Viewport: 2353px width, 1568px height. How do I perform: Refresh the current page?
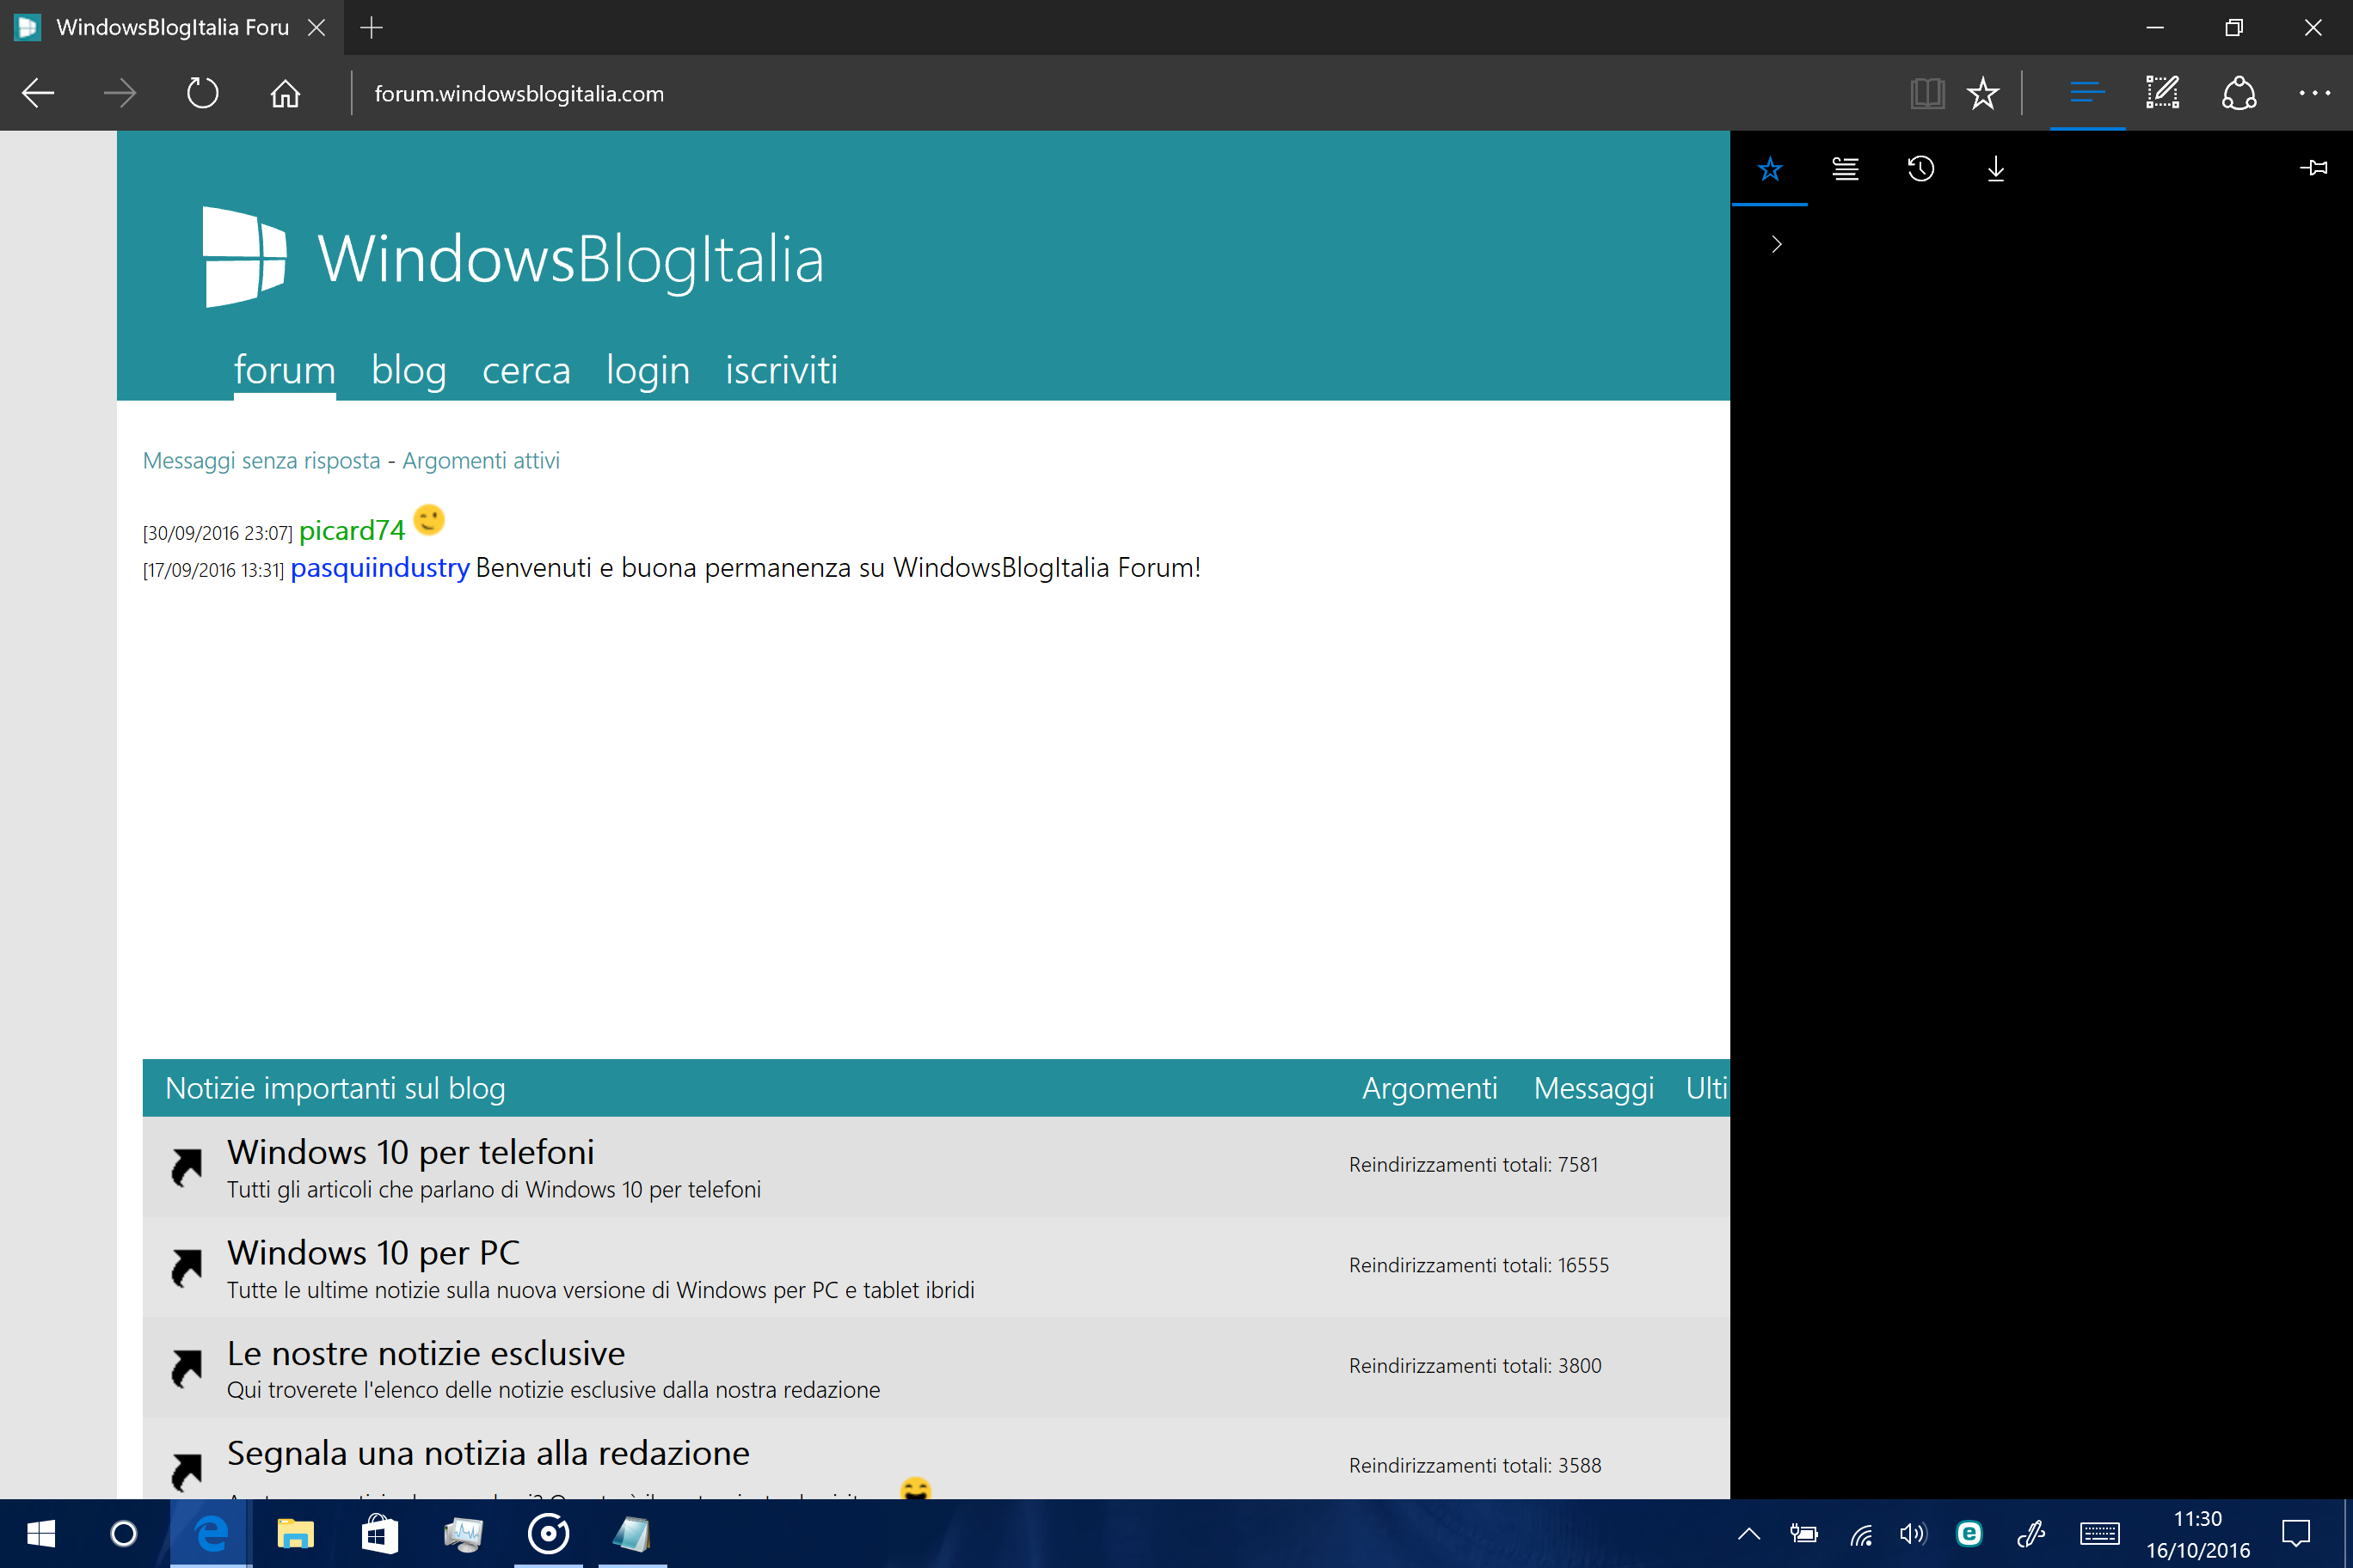tap(202, 93)
